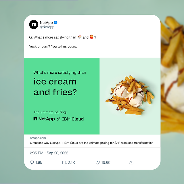Click the 2:35 PM · Sep 20, 2022 timestamp
Screen dimensions: 184x184
[49, 153]
